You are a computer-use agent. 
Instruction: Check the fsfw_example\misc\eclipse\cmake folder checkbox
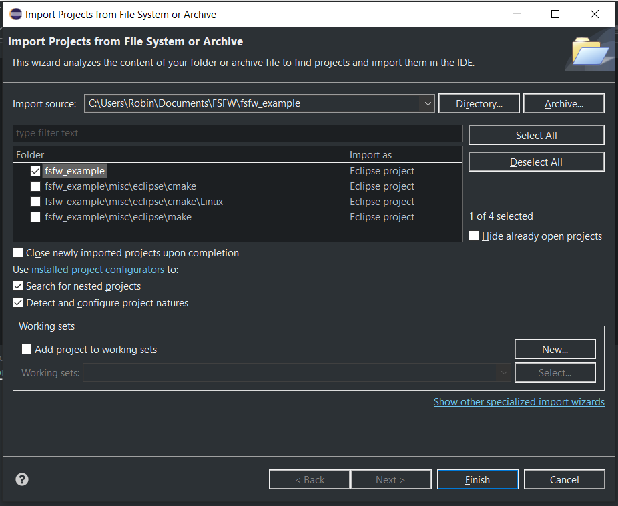[35, 186]
